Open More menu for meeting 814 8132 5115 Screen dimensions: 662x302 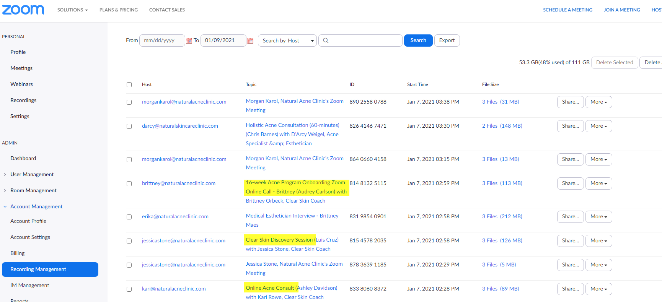click(x=598, y=183)
